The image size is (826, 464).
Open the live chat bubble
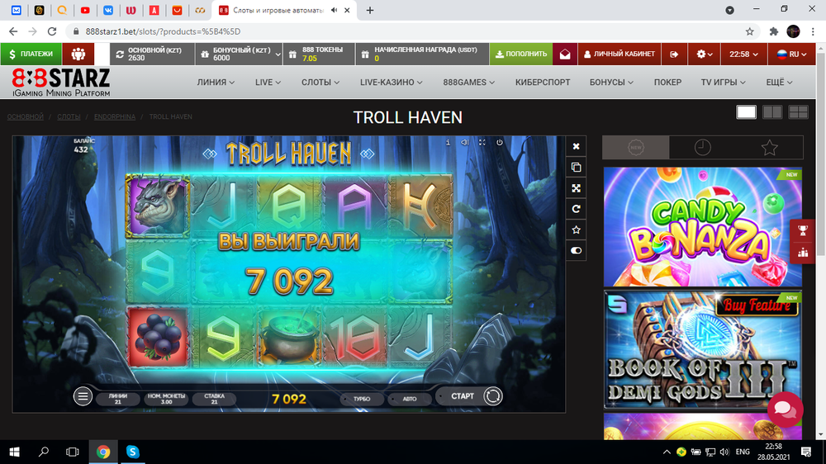[x=785, y=410]
